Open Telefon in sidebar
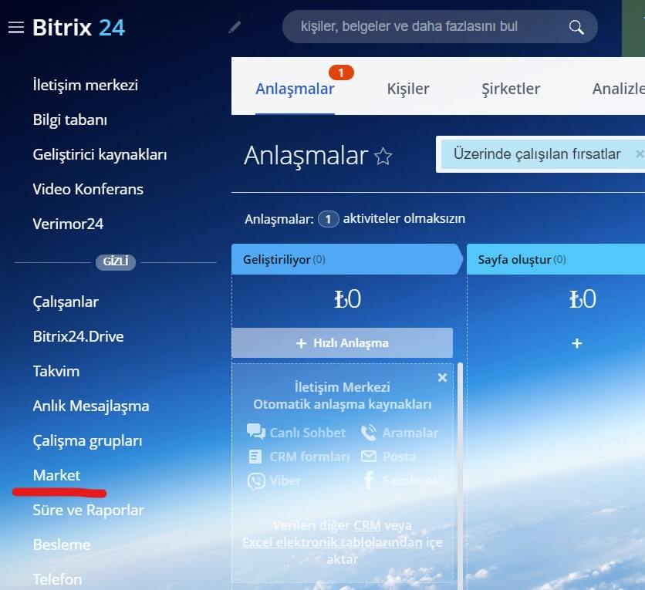Screen dimensions: 645x590 [x=57, y=579]
